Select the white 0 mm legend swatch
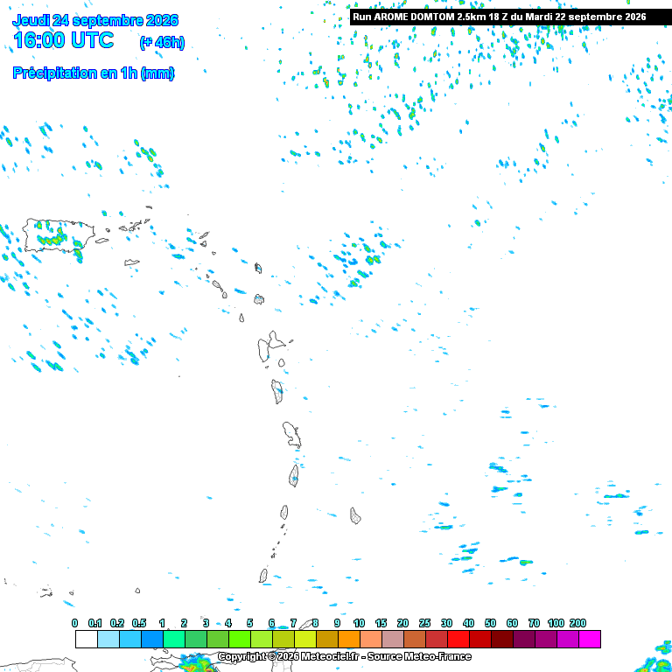Image resolution: width=672 pixels, height=672 pixels. point(87,639)
